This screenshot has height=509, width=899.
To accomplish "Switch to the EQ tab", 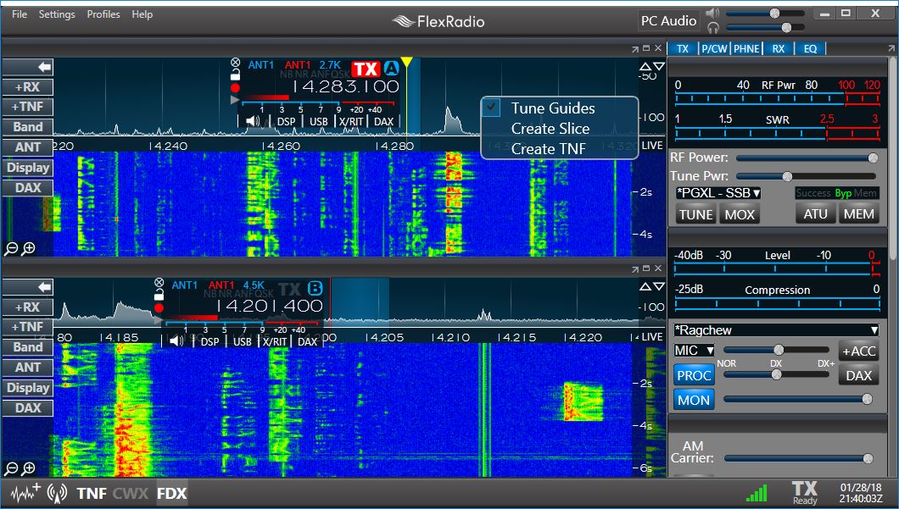I will [x=810, y=48].
